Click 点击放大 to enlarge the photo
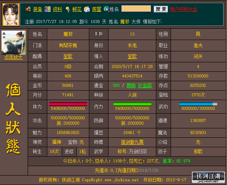Viewport: 227px width, 185px height. (14, 57)
